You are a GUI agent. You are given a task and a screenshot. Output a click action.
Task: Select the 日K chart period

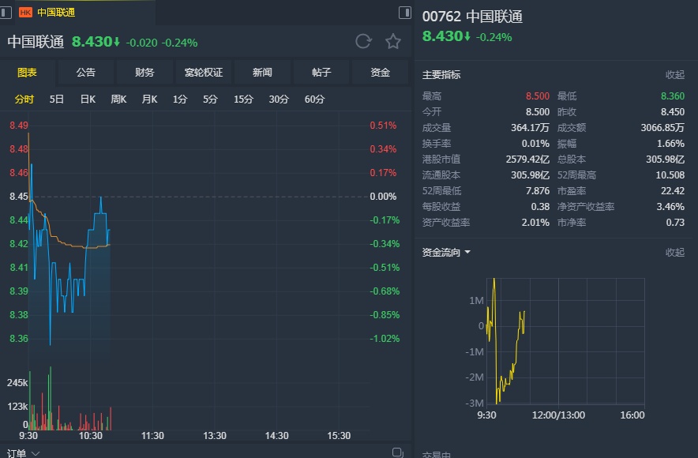(x=88, y=99)
